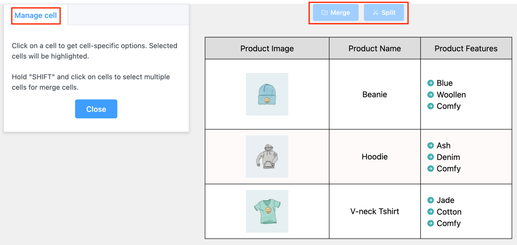Click the blue beanie product image

click(267, 94)
